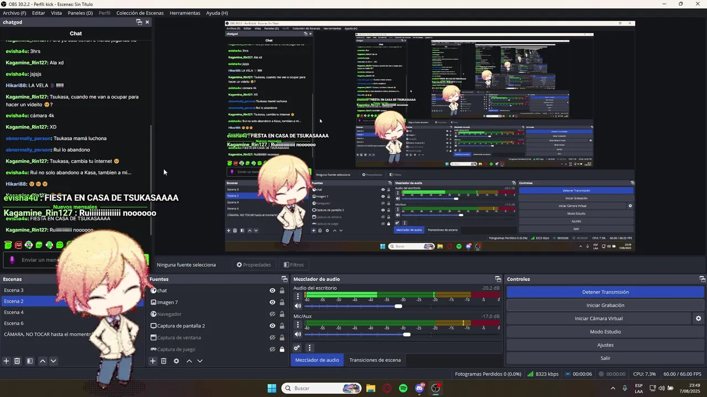Image resolution: width=707 pixels, height=397 pixels.
Task: Open Filtros for source
Action: [293, 265]
